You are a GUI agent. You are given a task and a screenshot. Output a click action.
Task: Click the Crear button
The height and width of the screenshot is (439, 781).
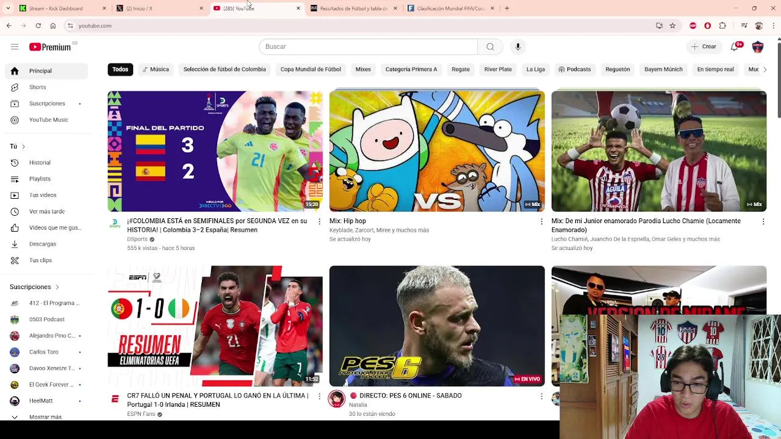(x=704, y=47)
